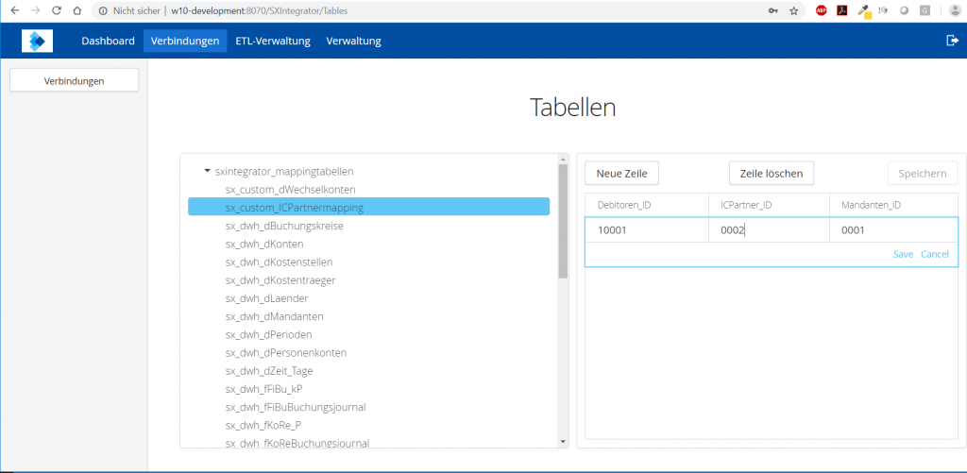Viewport: 967px width, 473px height.
Task: Open the browser profile avatar
Action: tap(955, 9)
